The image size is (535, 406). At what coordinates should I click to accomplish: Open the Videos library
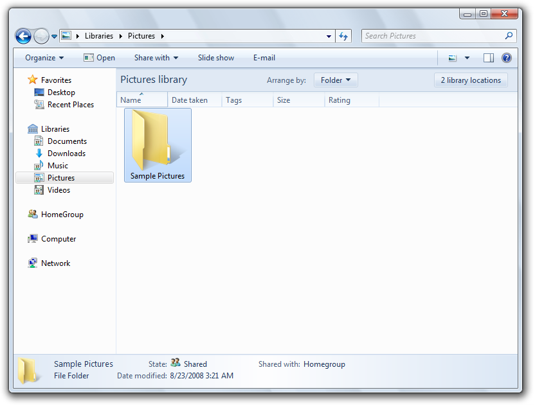59,190
